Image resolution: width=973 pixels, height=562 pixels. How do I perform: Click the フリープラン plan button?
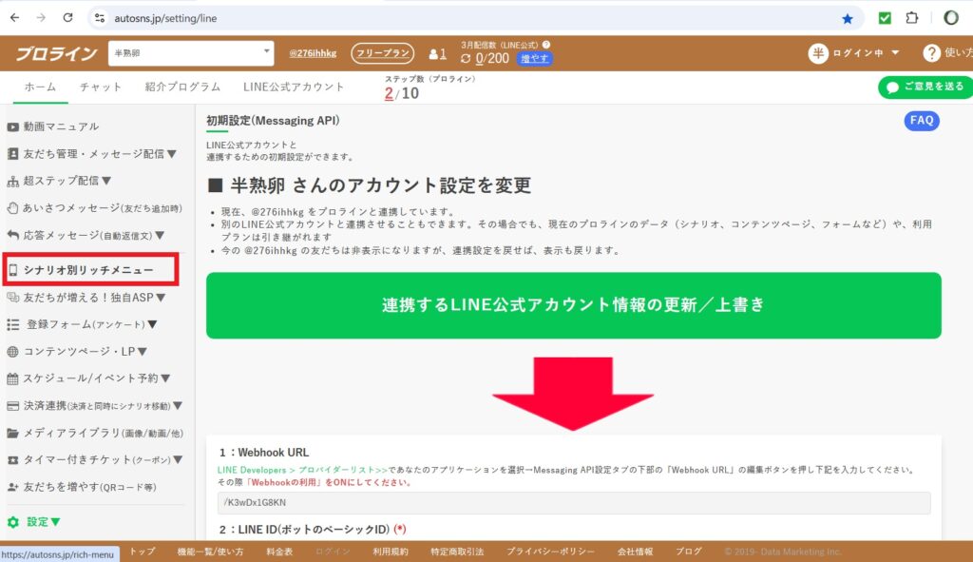coord(382,53)
